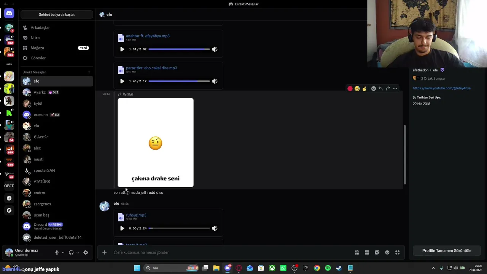Open the emoji picker in the message bar

tap(387, 252)
